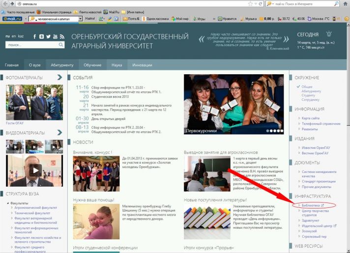The width and height of the screenshot is (350, 253).
Task: Open the Наука menu tab
Action: point(117,65)
